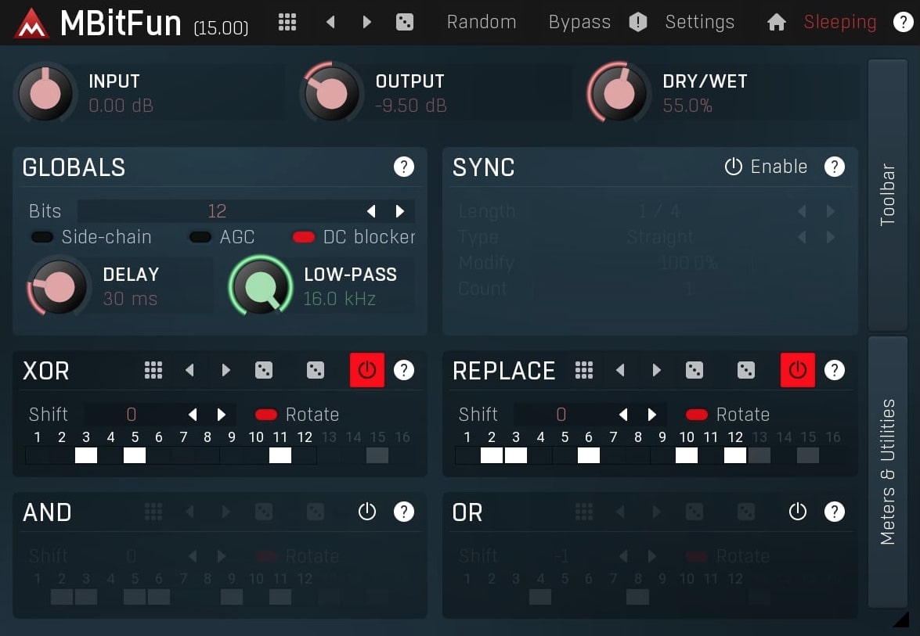Click the exclamation warning icon in the toolbar

point(638,22)
